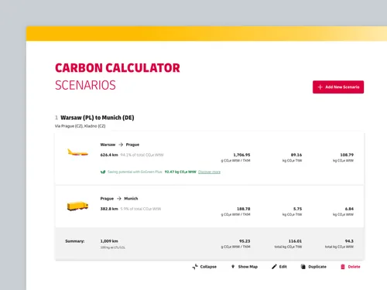Click the 116.01 summary total

(x=295, y=241)
